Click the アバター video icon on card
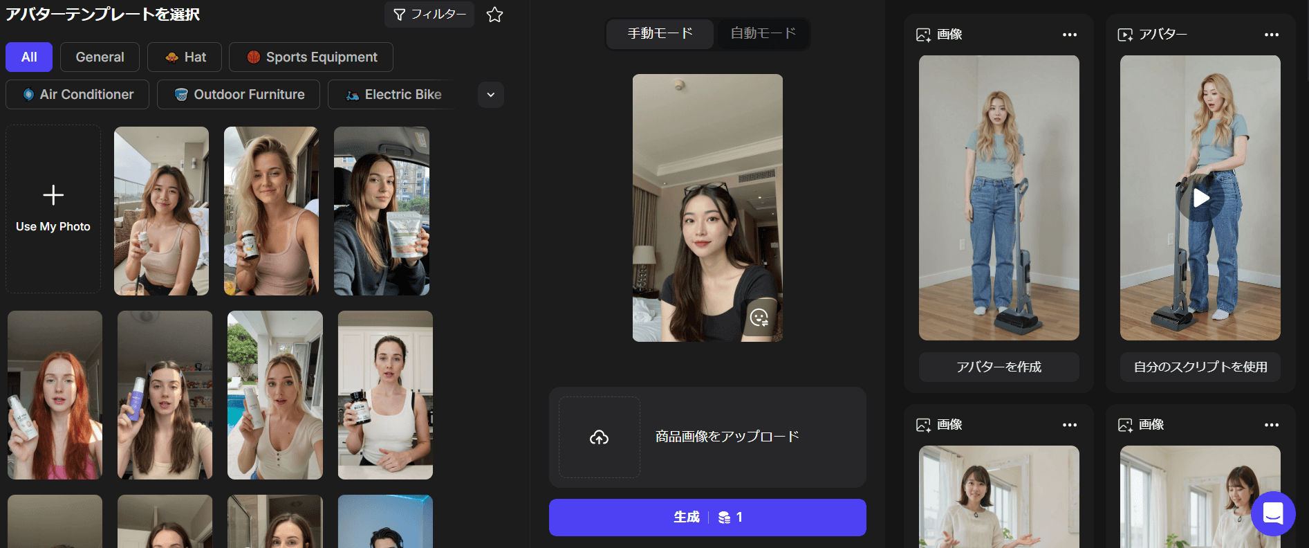Image resolution: width=1309 pixels, height=548 pixels. pos(1125,35)
